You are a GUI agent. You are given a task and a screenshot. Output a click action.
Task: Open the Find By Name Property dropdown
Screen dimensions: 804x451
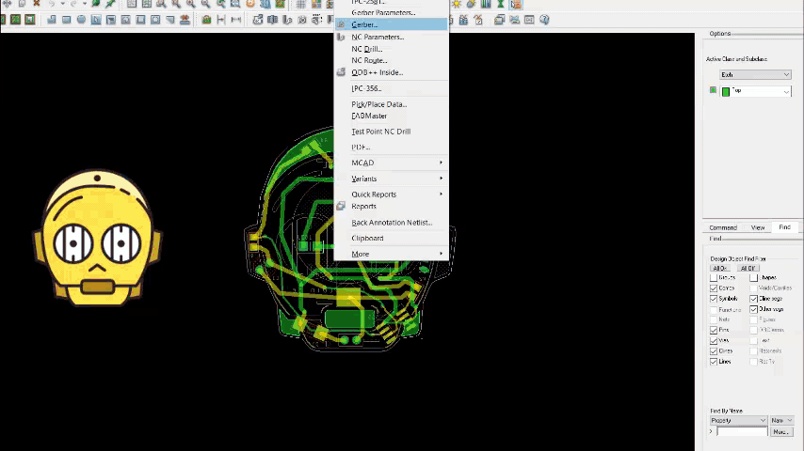point(738,420)
